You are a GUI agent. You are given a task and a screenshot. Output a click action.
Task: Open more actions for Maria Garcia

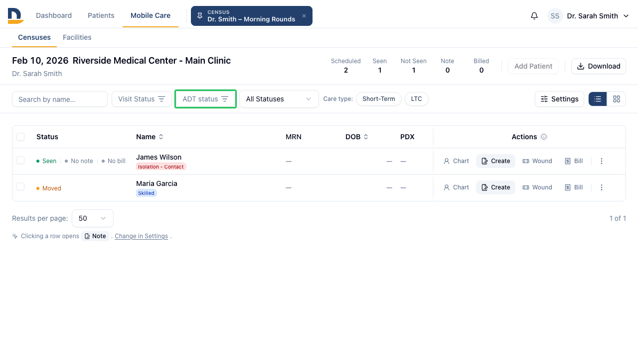tap(602, 187)
